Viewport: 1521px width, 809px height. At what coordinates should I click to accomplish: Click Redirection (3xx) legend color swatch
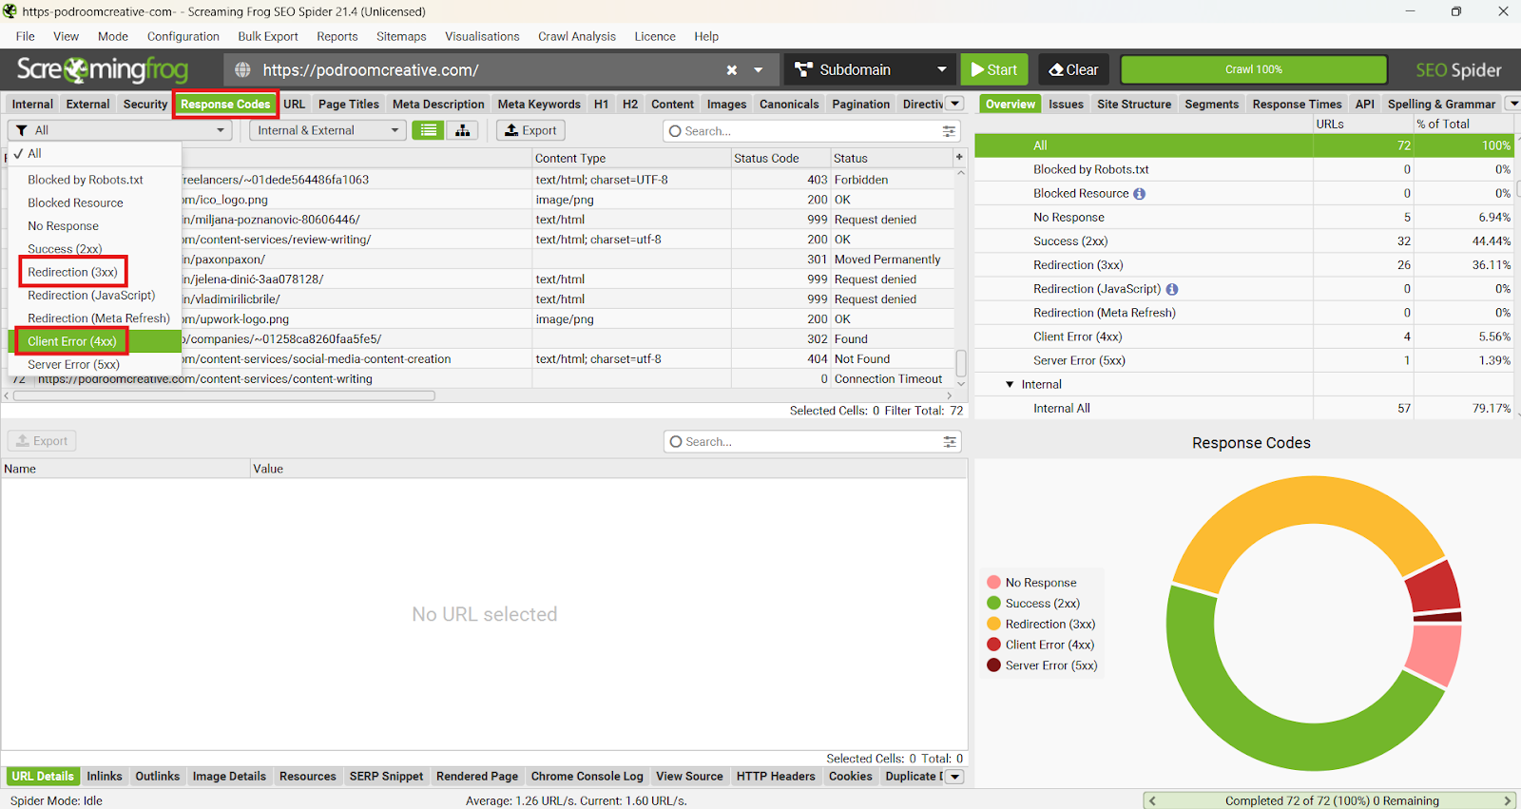(994, 625)
